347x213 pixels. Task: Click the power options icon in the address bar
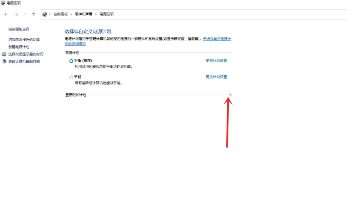pos(45,14)
